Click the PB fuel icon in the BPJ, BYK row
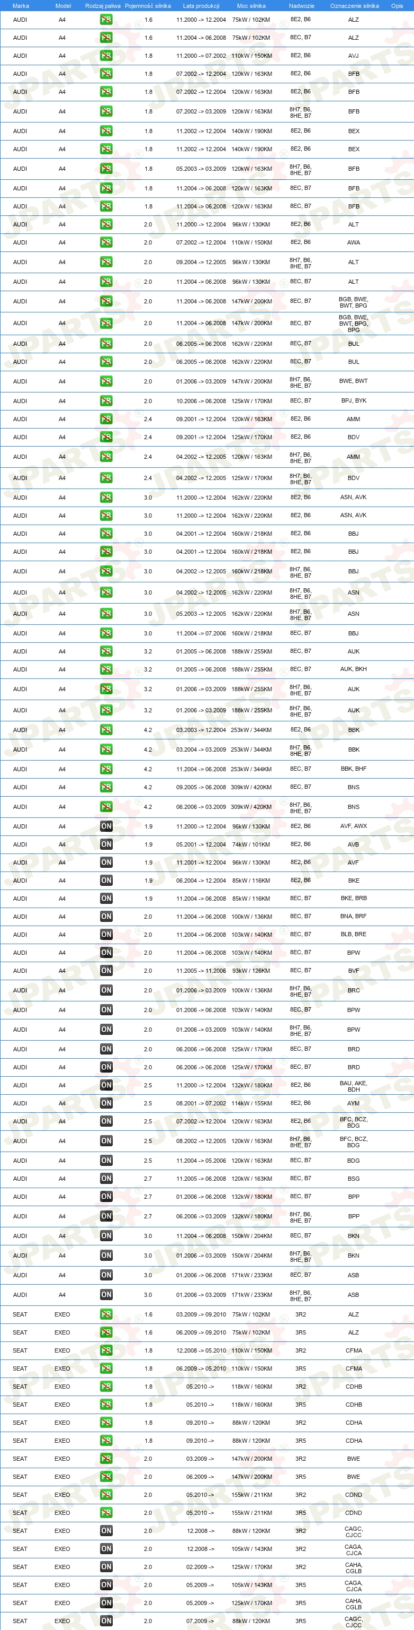The width and height of the screenshot is (414, 1630). 106,400
